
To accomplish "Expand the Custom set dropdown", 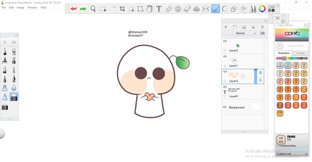I will pyautogui.click(x=292, y=154).
